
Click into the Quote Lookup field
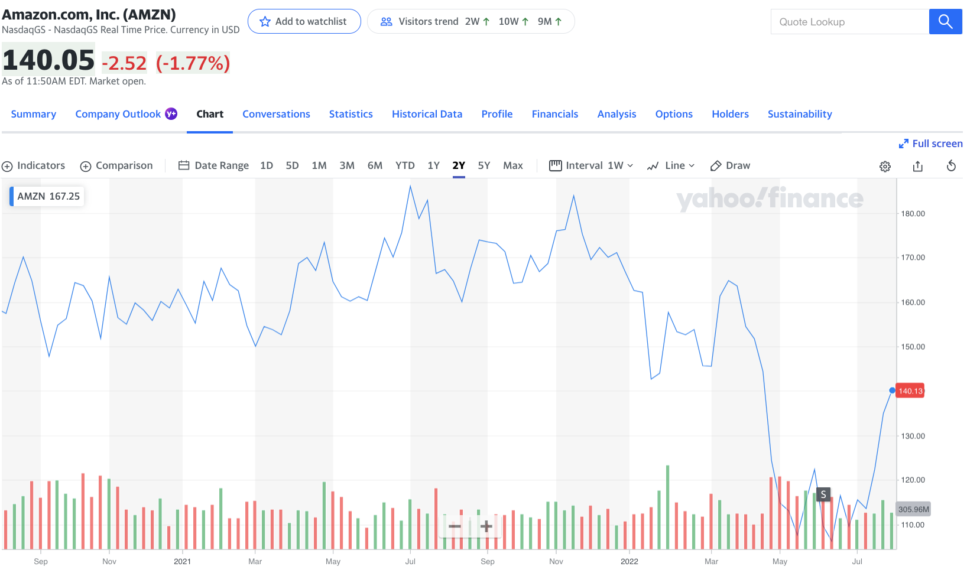pos(849,22)
